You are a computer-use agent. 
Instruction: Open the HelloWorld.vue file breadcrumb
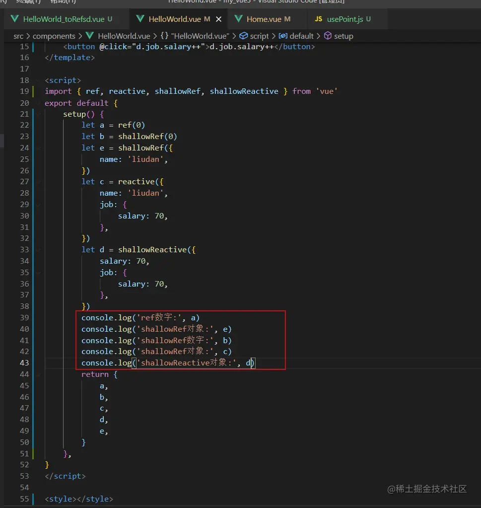pyautogui.click(x=124, y=36)
